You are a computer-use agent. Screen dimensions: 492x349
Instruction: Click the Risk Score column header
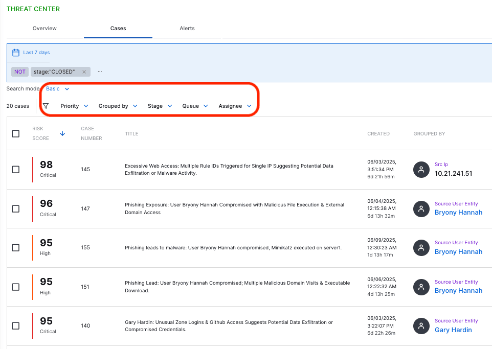(x=40, y=133)
